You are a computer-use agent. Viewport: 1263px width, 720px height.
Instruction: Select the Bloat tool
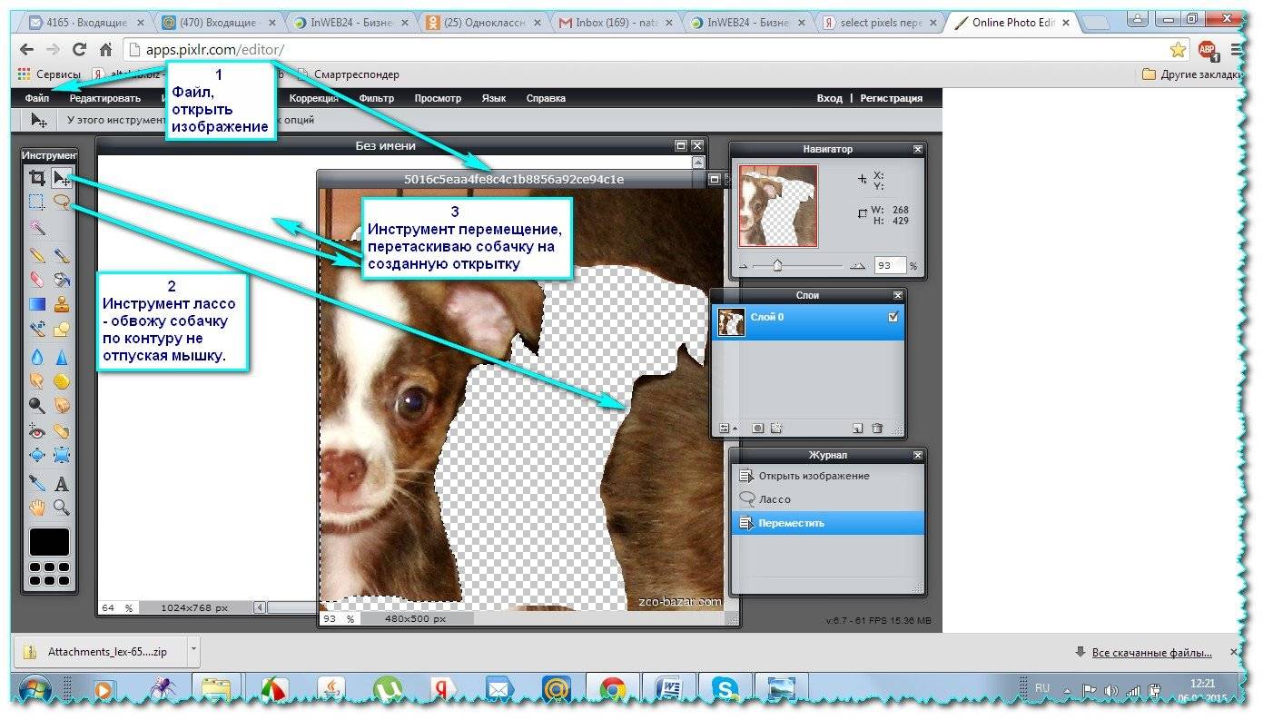coord(37,455)
